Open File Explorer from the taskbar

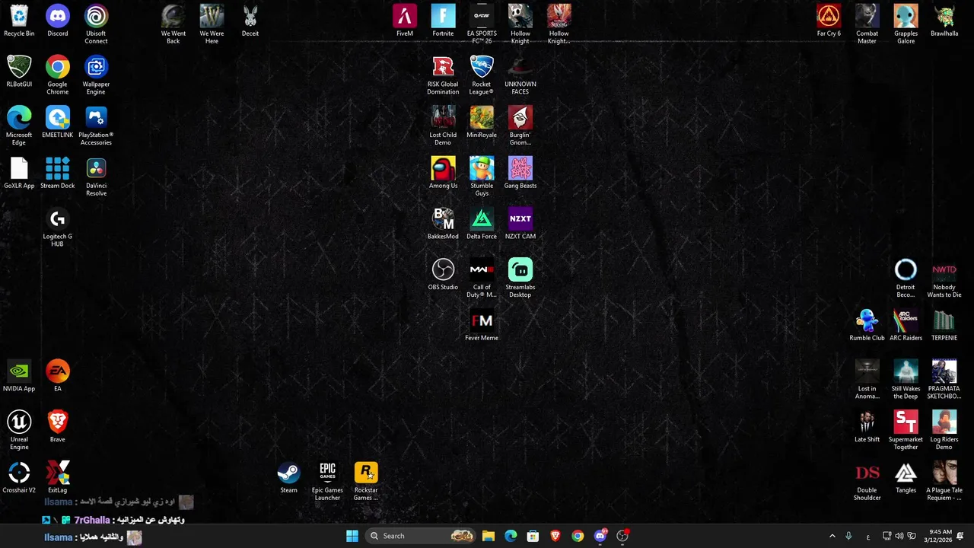pos(489,536)
